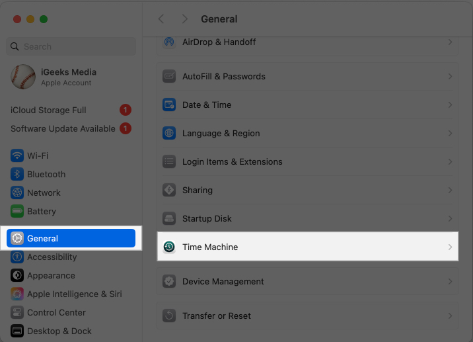This screenshot has height=342, width=473.
Task: Click the yellow minimize window button
Action: point(30,19)
